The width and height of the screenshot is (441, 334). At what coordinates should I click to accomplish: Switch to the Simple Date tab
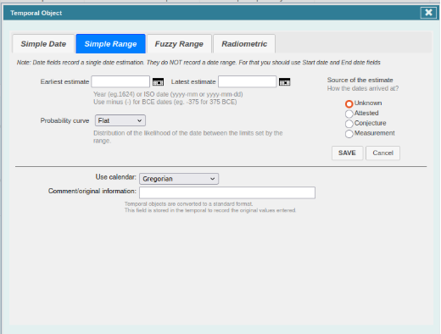(x=43, y=44)
